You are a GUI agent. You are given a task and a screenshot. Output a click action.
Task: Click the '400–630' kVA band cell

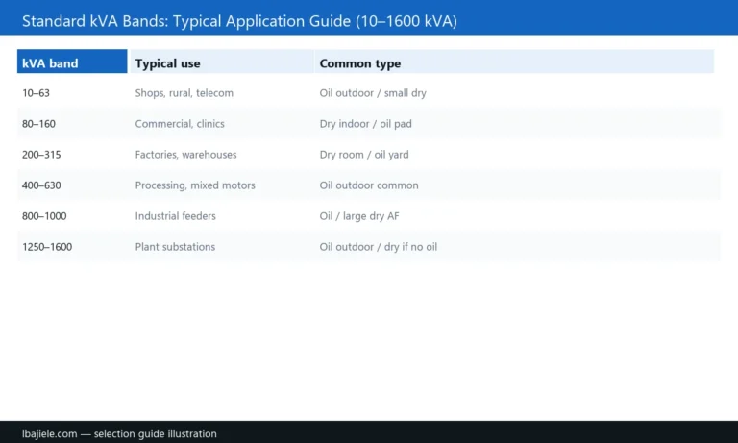coord(41,185)
